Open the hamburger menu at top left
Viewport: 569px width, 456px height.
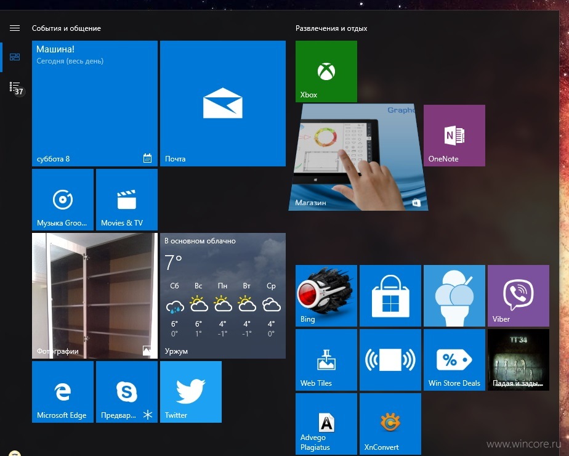point(15,28)
